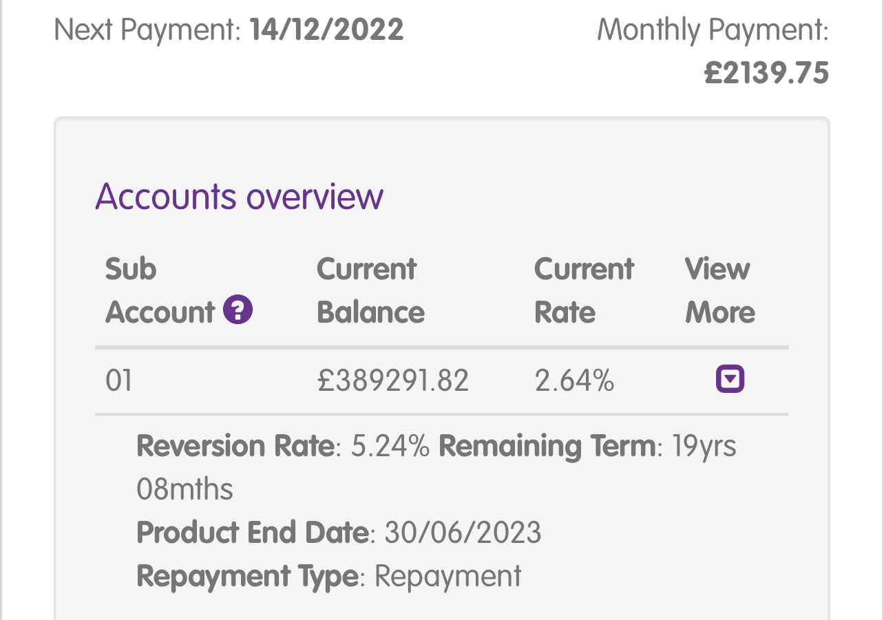Click sub account number 01

[118, 381]
